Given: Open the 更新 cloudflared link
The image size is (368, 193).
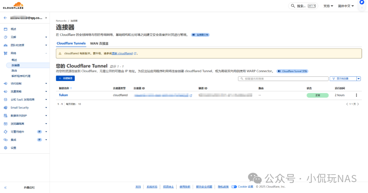Looking at the screenshot, I should click(x=122, y=53).
